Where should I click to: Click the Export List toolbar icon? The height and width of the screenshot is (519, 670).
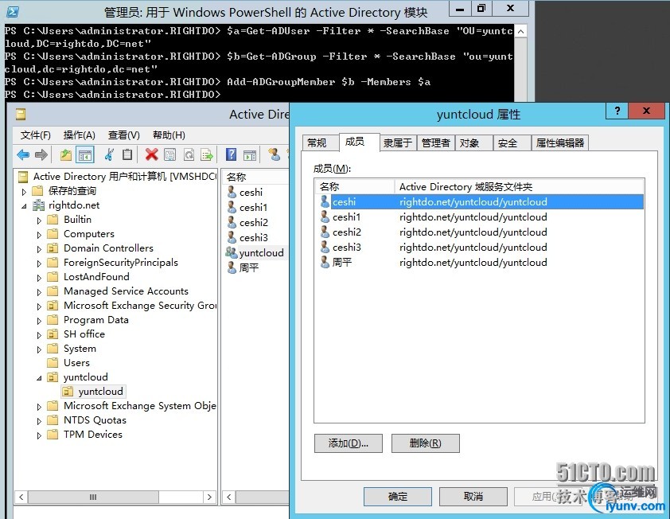[x=207, y=154]
